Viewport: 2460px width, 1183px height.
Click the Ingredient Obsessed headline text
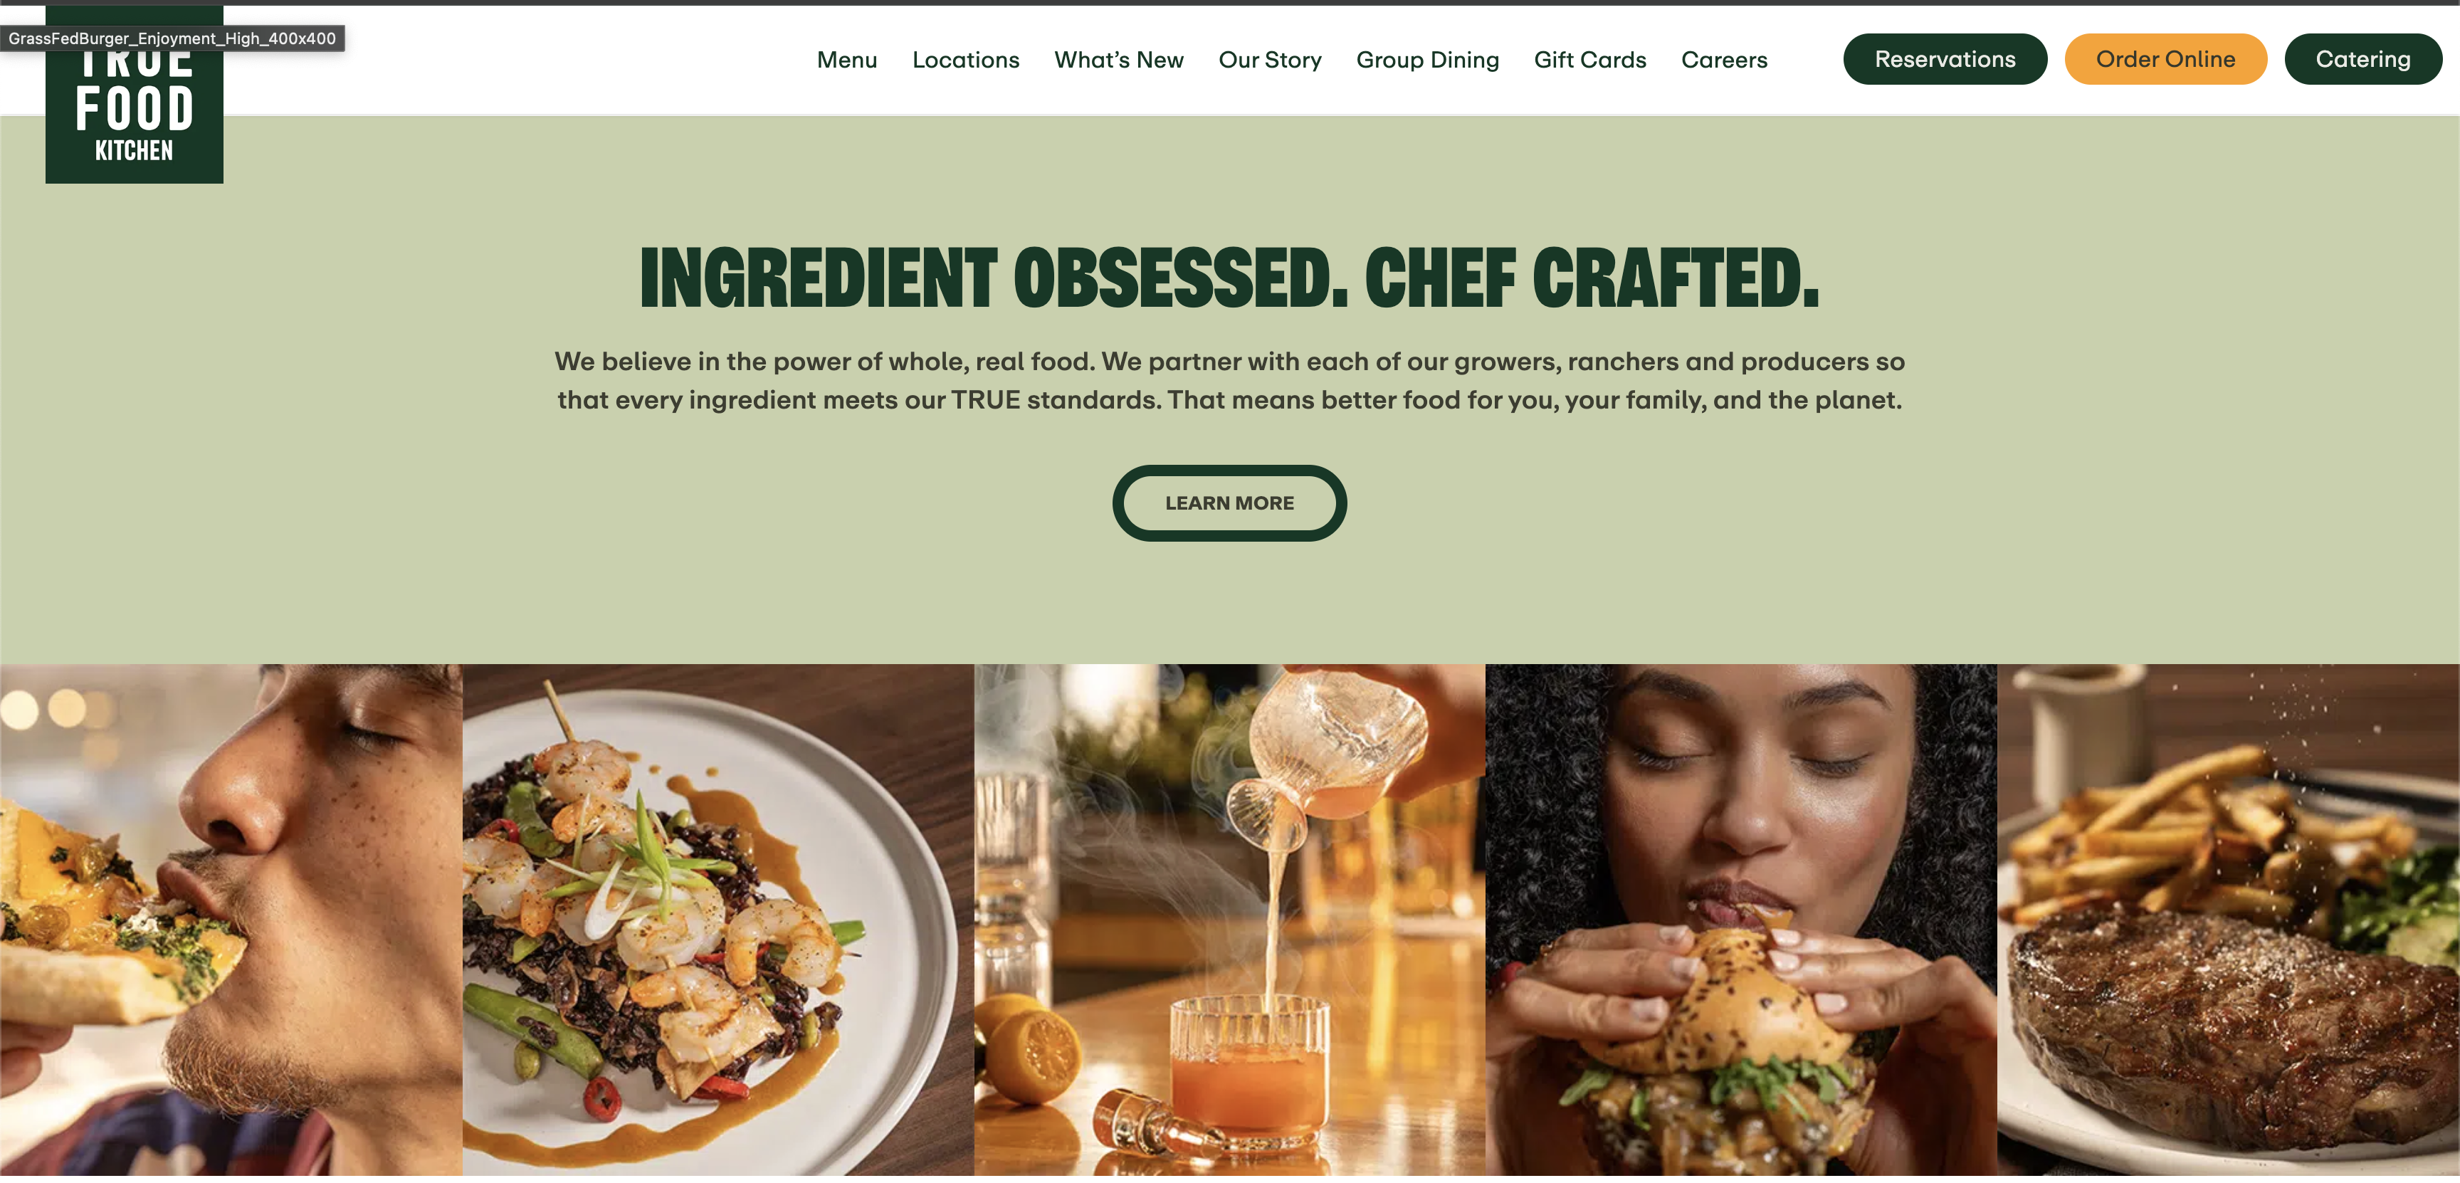[1229, 278]
